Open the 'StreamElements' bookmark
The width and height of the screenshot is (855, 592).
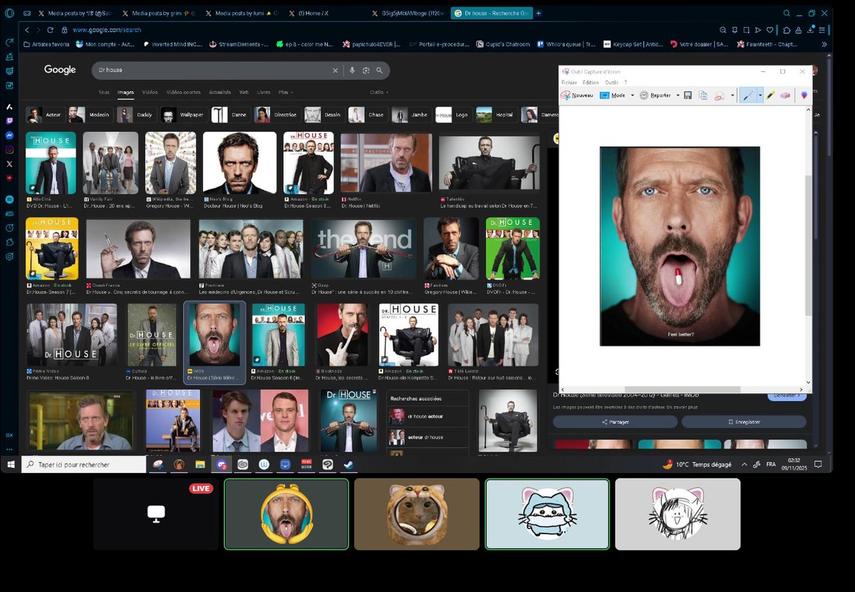[x=239, y=44]
